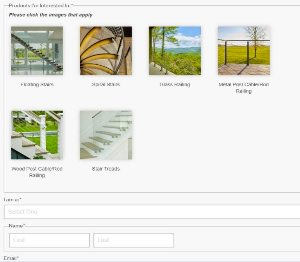Click 'Please click the images that apply' text
This screenshot has width=300, height=262.
point(51,15)
